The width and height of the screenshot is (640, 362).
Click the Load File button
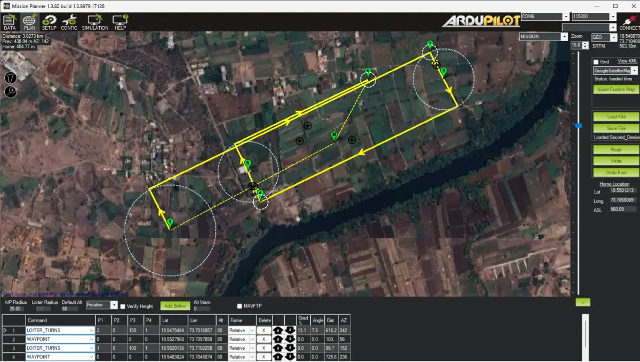click(616, 117)
